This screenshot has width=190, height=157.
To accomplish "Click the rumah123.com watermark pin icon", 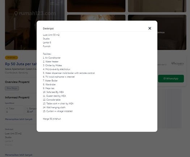I will (16, 13).
